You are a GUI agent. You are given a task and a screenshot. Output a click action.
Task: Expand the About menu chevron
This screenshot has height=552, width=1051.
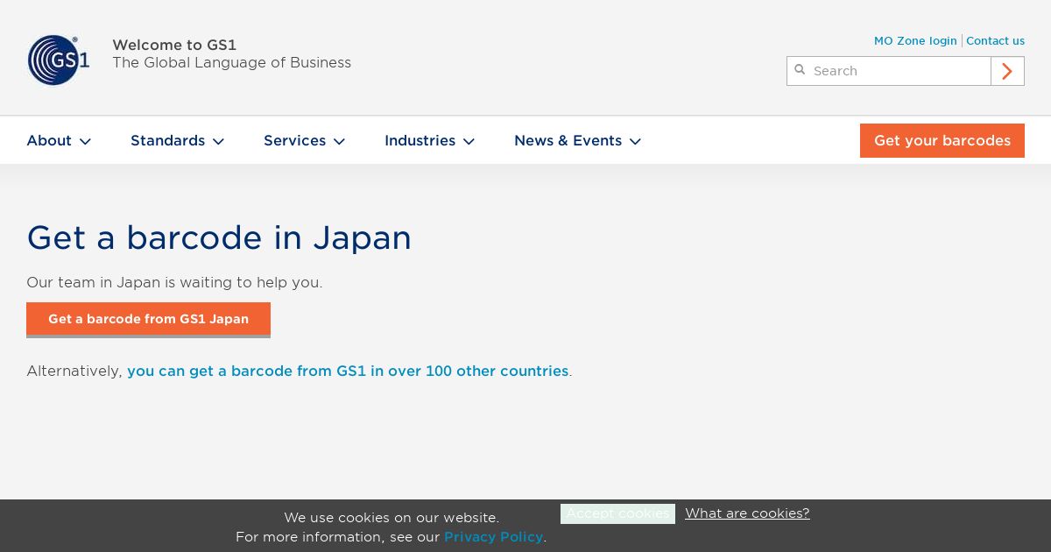point(85,141)
